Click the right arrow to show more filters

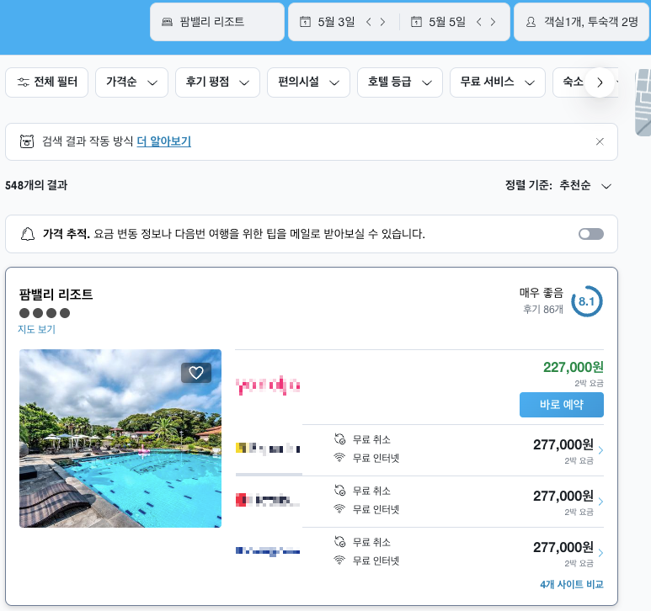coord(600,82)
